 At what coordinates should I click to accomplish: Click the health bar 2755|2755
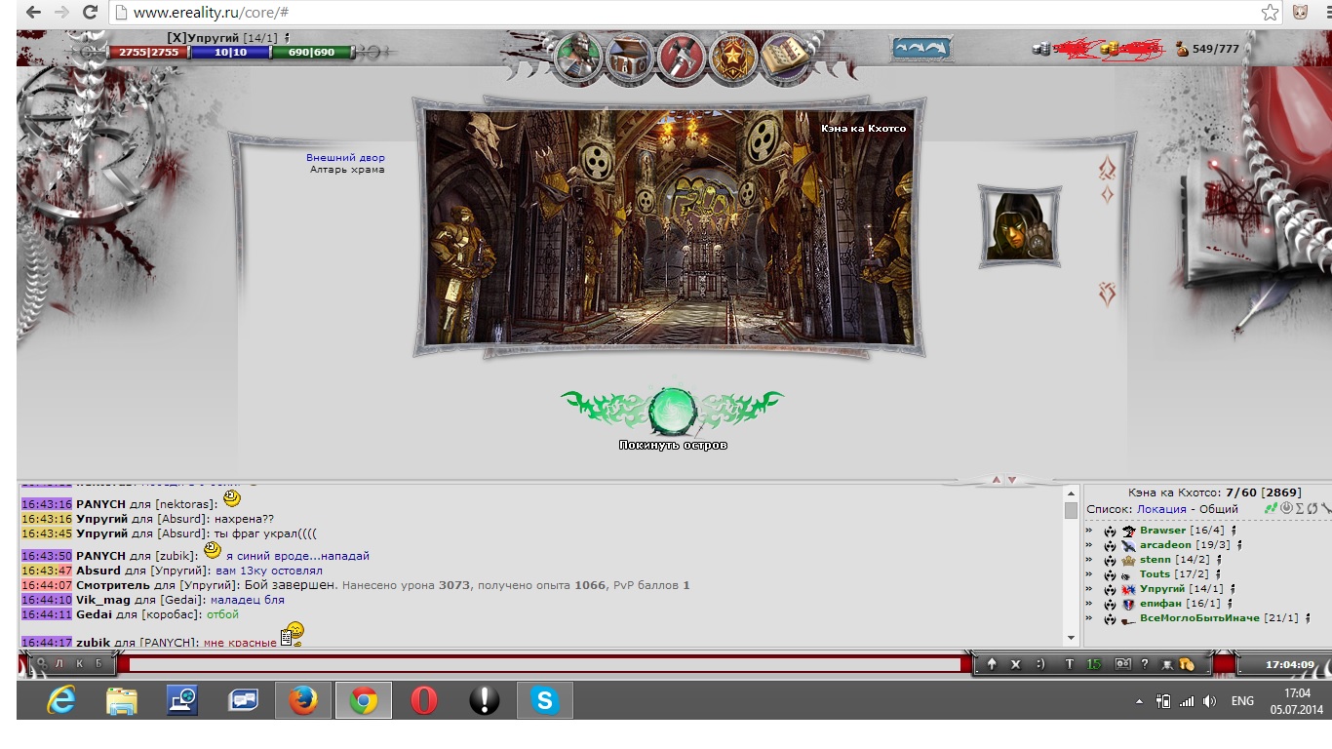tap(148, 52)
